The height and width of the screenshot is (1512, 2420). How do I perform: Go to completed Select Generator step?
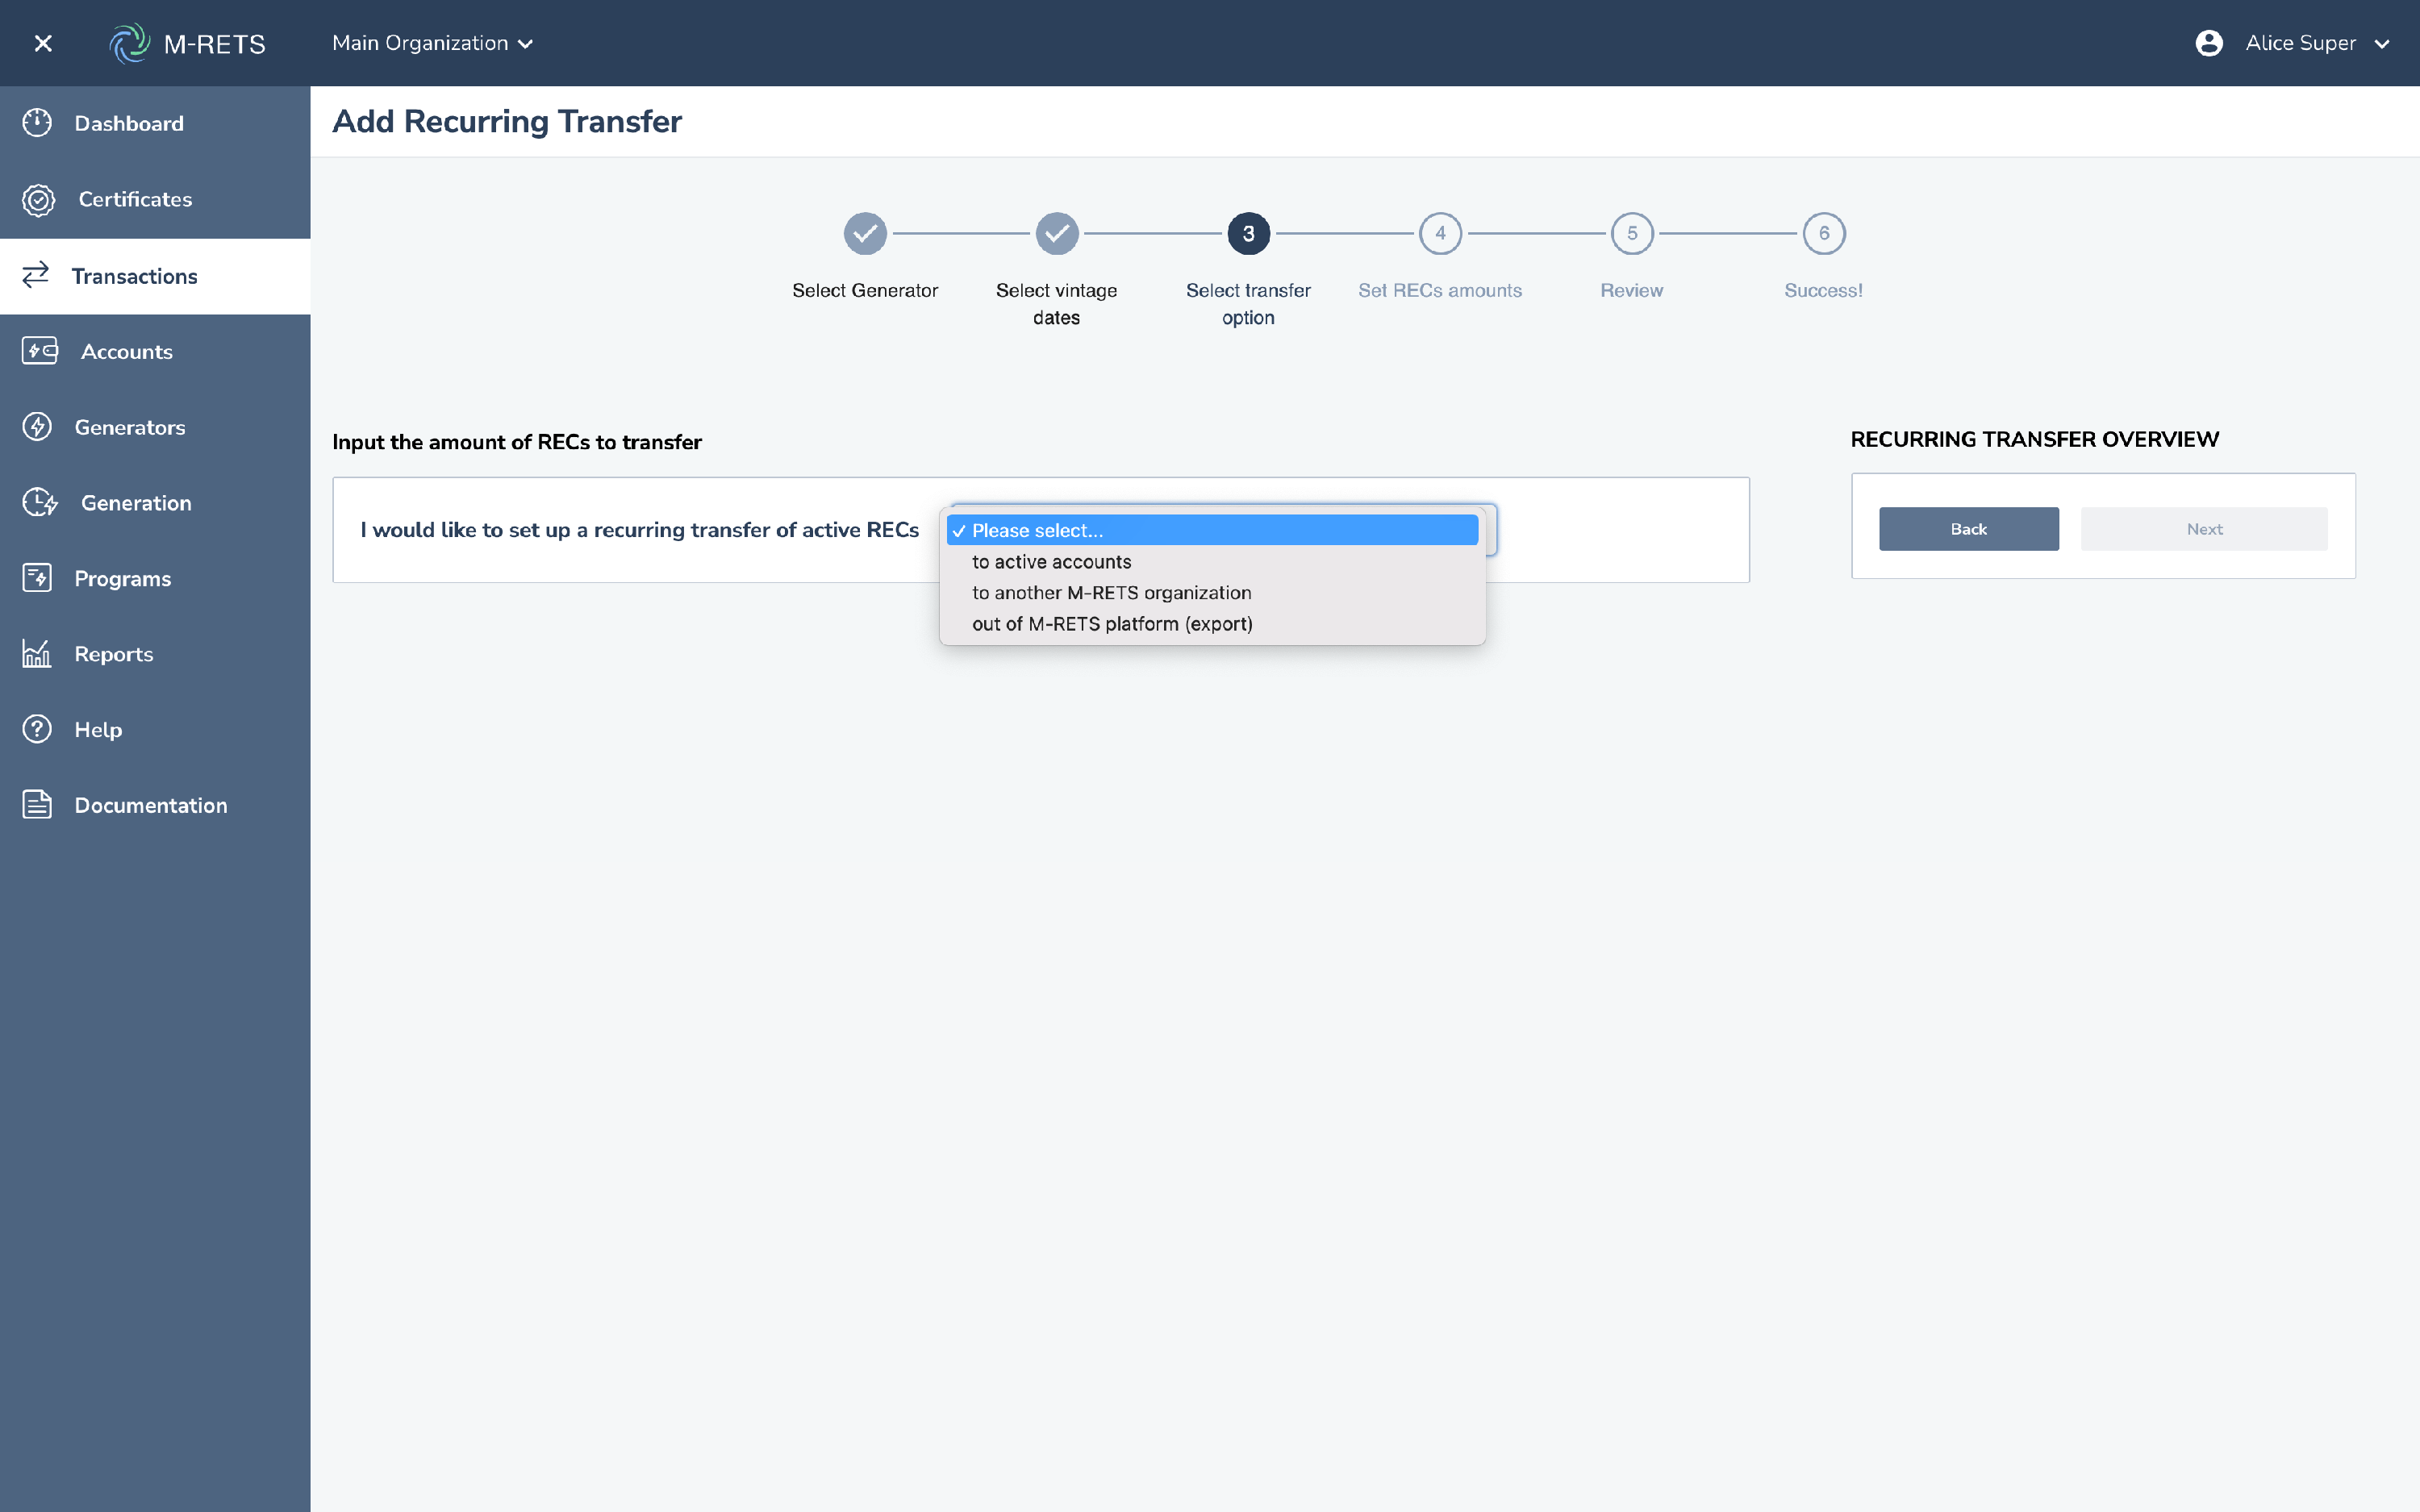coord(865,234)
